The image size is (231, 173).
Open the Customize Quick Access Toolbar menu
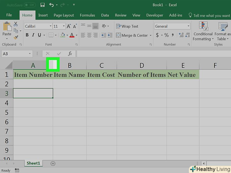74,5
